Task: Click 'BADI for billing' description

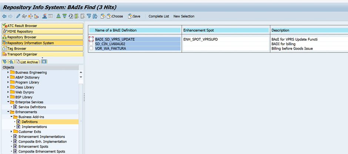Action: (283, 44)
